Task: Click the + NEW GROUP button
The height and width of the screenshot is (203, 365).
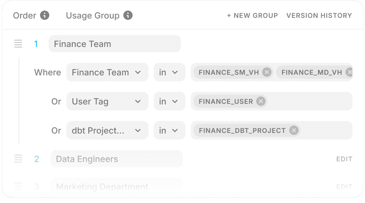Action: [252, 16]
